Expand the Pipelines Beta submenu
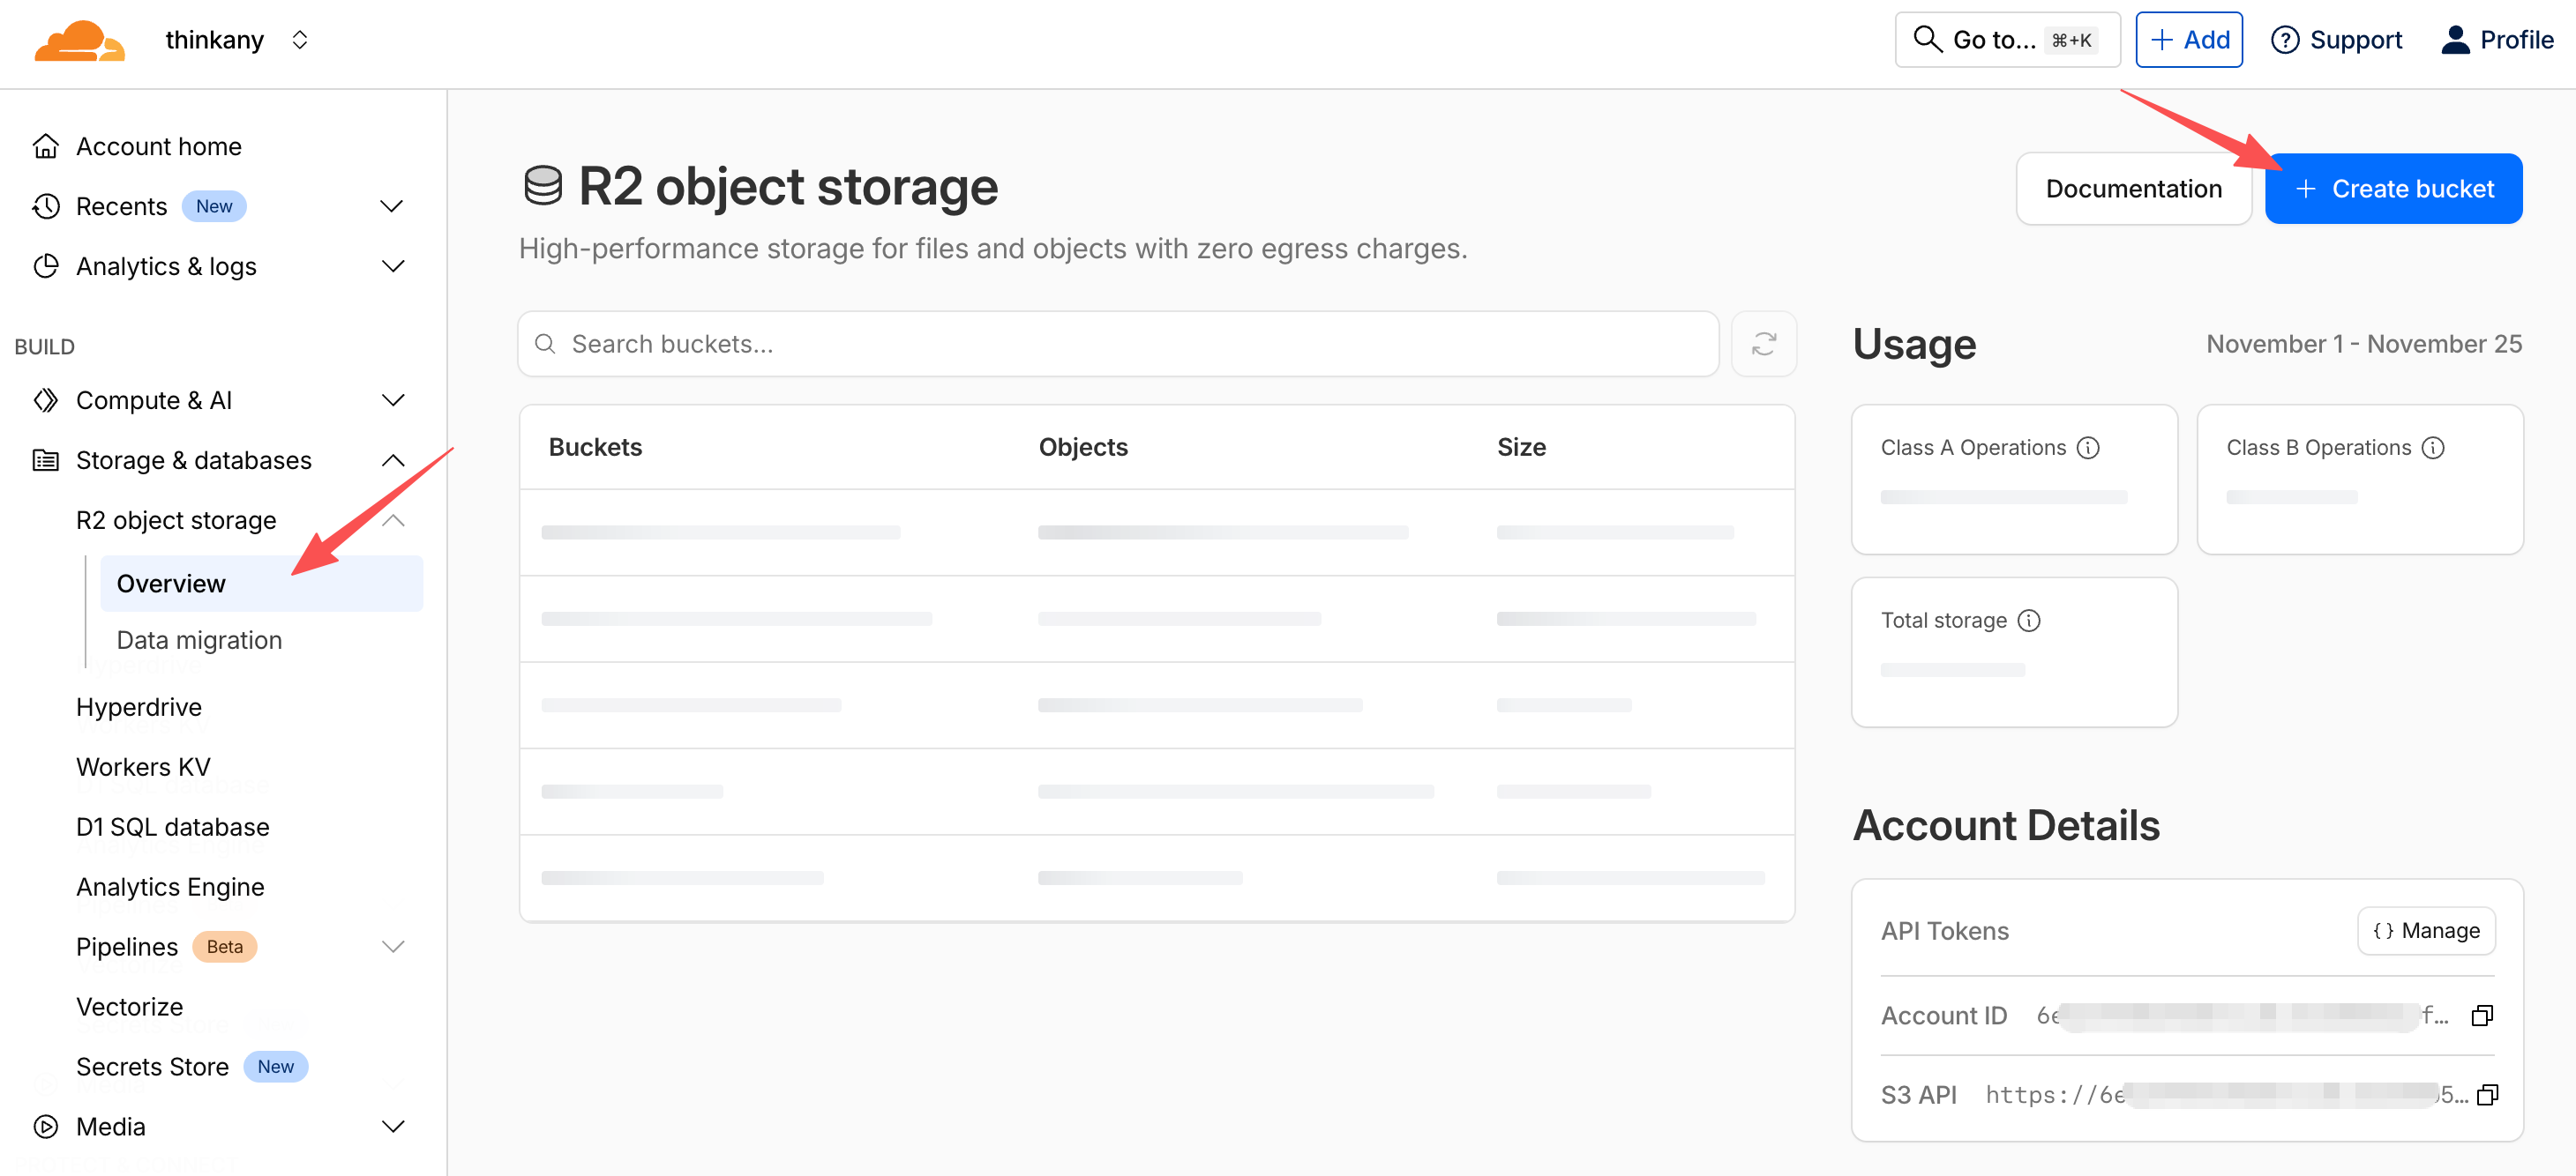The width and height of the screenshot is (2576, 1176). coord(392,946)
